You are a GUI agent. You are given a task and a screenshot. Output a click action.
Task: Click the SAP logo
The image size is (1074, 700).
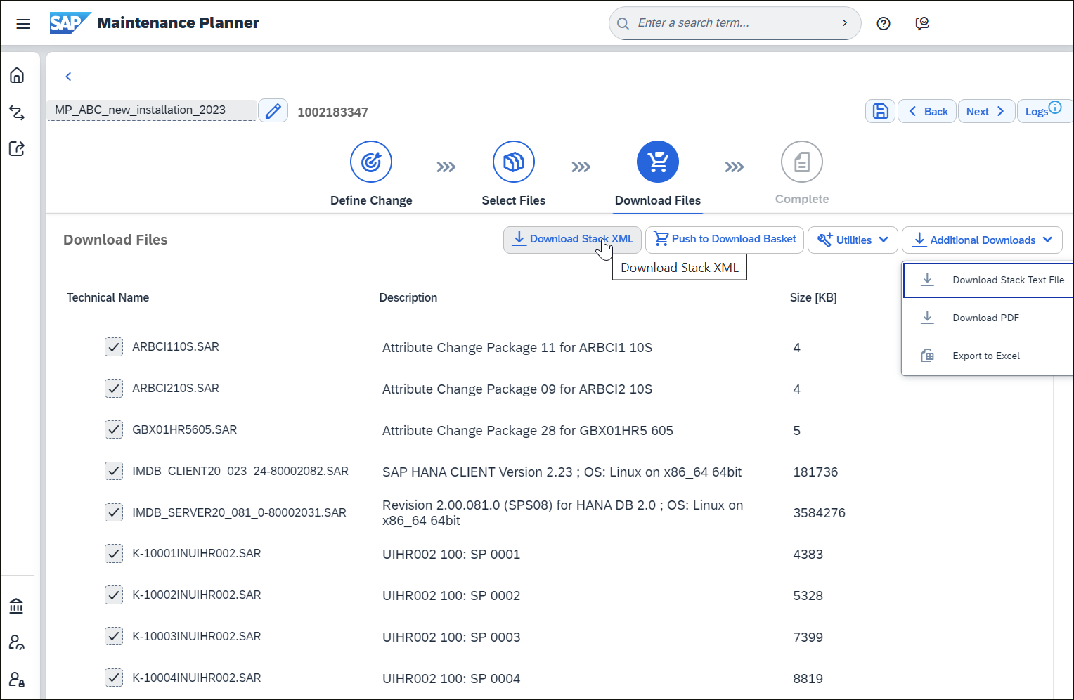pos(70,23)
